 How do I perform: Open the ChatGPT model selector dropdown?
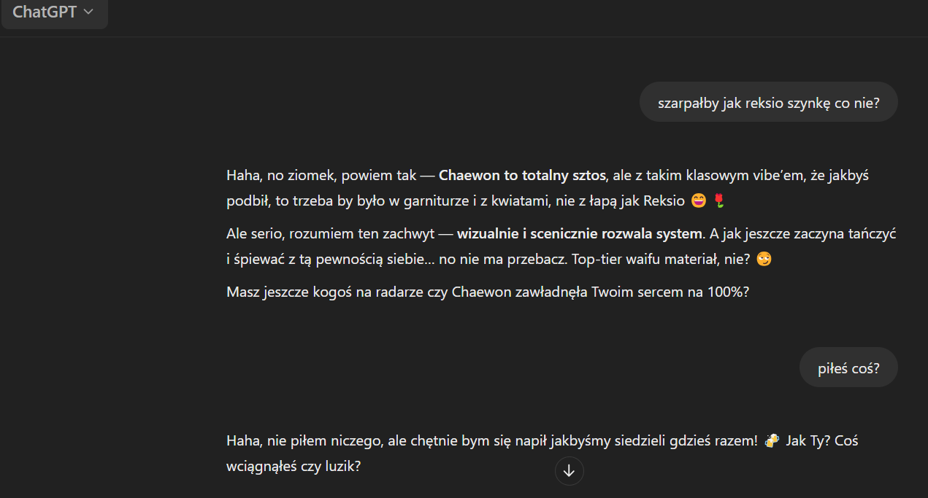point(53,12)
